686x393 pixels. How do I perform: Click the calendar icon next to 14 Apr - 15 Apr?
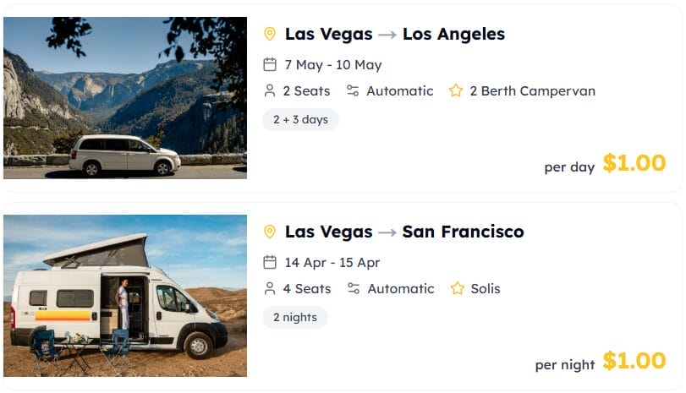(x=270, y=262)
